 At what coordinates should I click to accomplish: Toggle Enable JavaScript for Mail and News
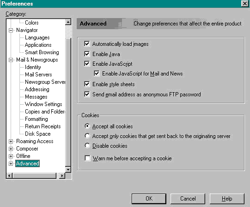(x=97, y=74)
